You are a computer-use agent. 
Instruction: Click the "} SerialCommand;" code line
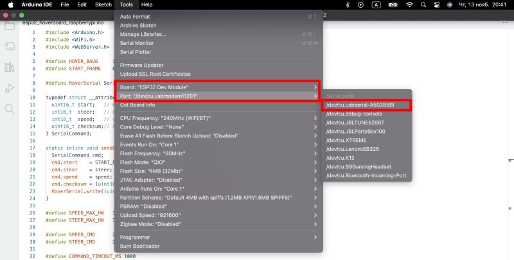(69, 134)
